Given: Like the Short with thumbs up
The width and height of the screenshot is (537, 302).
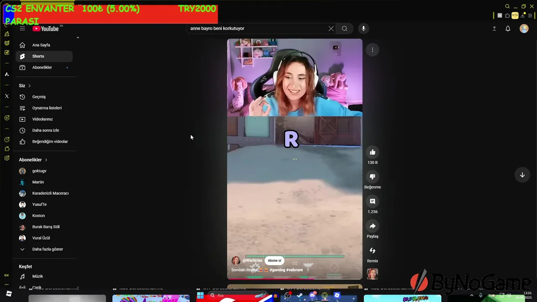Looking at the screenshot, I should point(373,152).
